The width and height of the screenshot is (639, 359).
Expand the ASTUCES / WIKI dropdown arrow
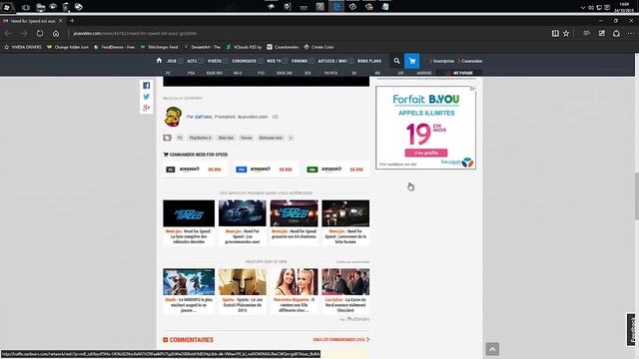350,61
